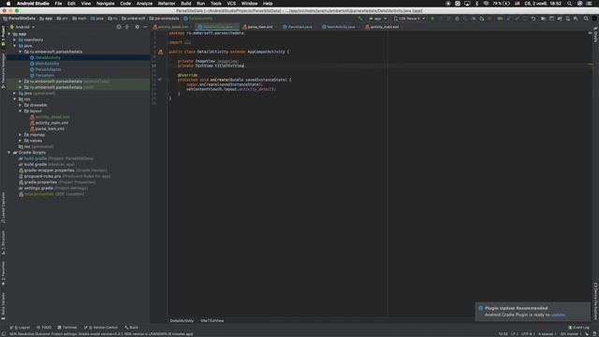The height and width of the screenshot is (337, 599).
Task: Click the gutter icon beside class DetailActivity
Action: click(x=160, y=51)
